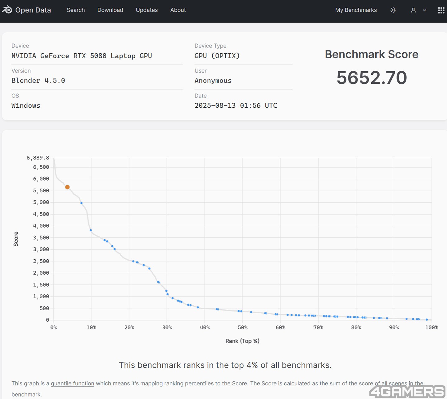Click the Windows OS value
This screenshot has width=447, height=399.
point(26,105)
